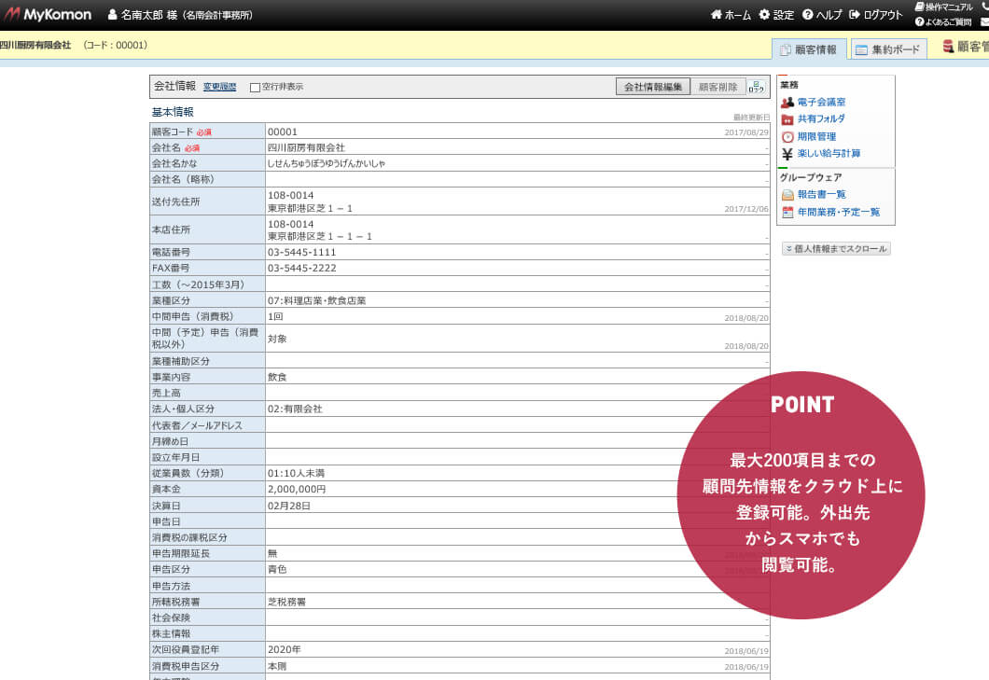Image resolution: width=989 pixels, height=680 pixels.
Task: Click the 業種区分 value 07:料理店業・飲食店業
Action: [x=316, y=301]
